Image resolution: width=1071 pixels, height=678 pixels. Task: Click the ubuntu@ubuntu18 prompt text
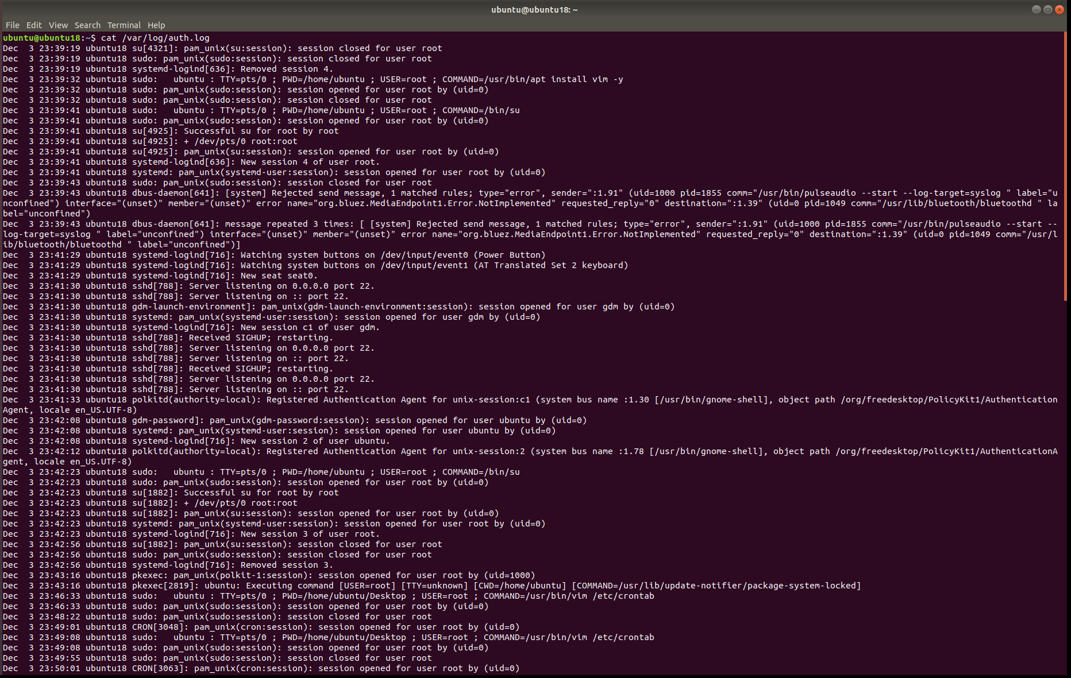pos(42,38)
